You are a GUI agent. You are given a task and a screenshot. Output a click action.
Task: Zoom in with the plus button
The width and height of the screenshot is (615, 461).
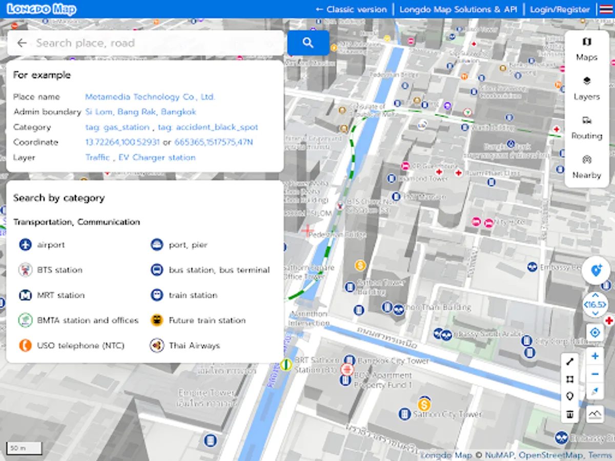pyautogui.click(x=595, y=357)
